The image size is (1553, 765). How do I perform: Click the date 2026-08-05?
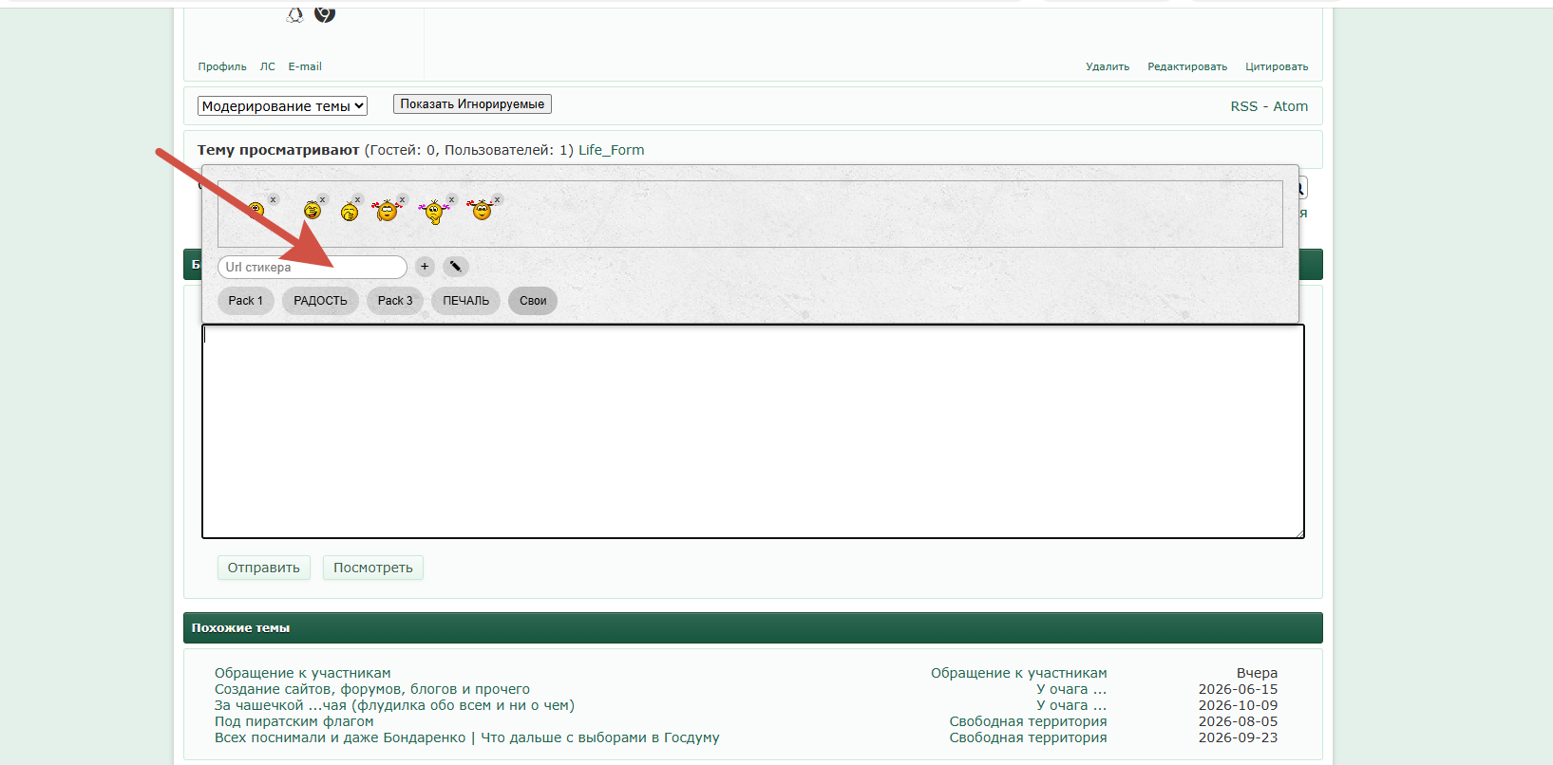1238,721
